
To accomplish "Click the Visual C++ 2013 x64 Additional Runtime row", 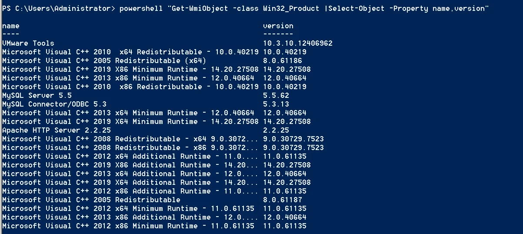I will [130, 174].
